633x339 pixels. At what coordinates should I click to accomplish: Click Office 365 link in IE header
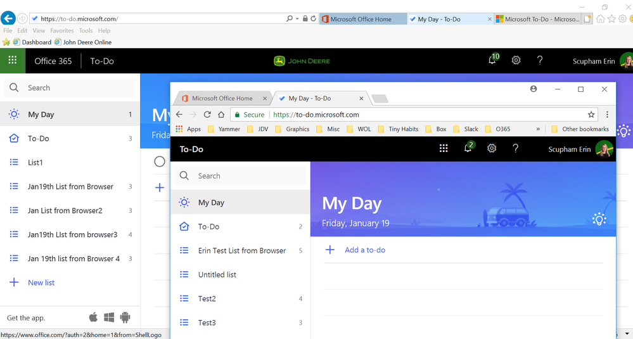tap(53, 61)
